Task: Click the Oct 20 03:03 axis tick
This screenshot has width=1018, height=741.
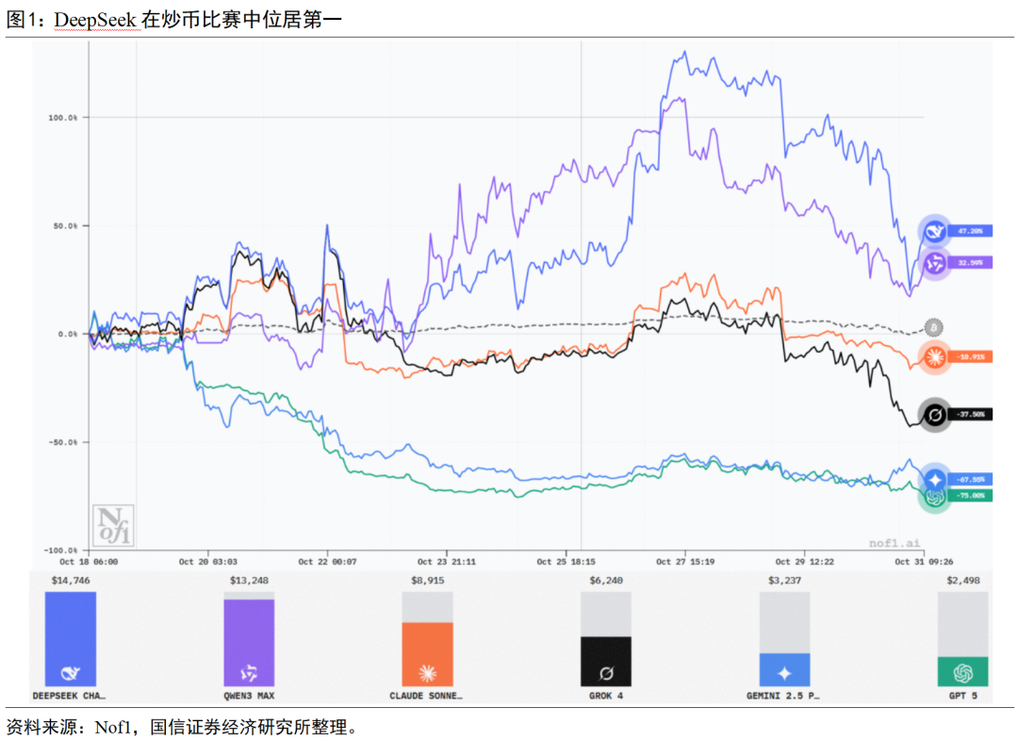Action: pos(207,562)
